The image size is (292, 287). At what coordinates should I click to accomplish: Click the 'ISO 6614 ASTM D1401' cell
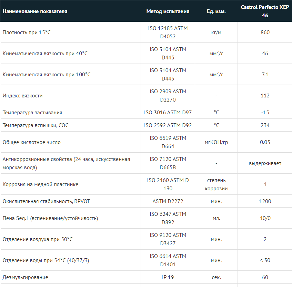click(x=168, y=260)
